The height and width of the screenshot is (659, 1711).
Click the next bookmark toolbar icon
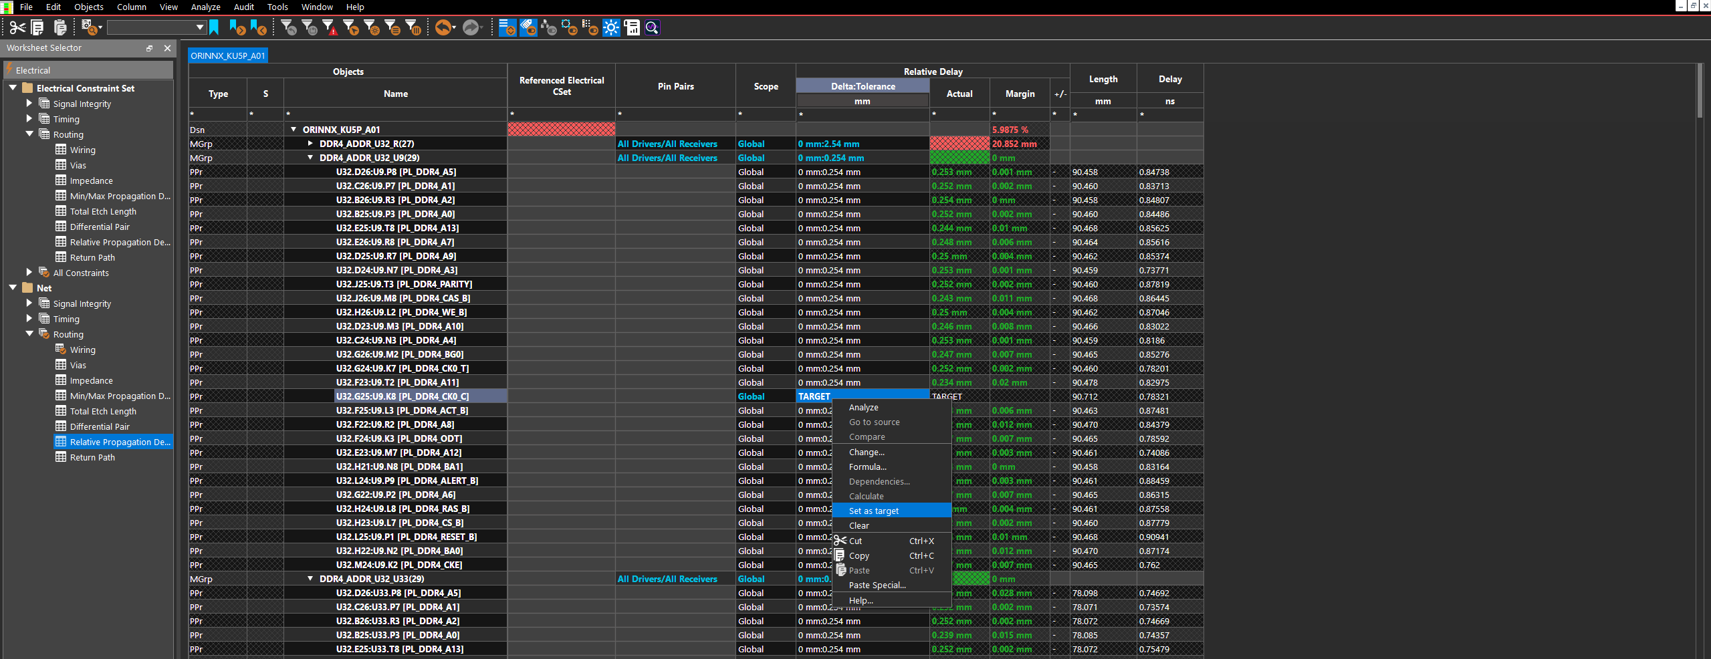pos(237,27)
